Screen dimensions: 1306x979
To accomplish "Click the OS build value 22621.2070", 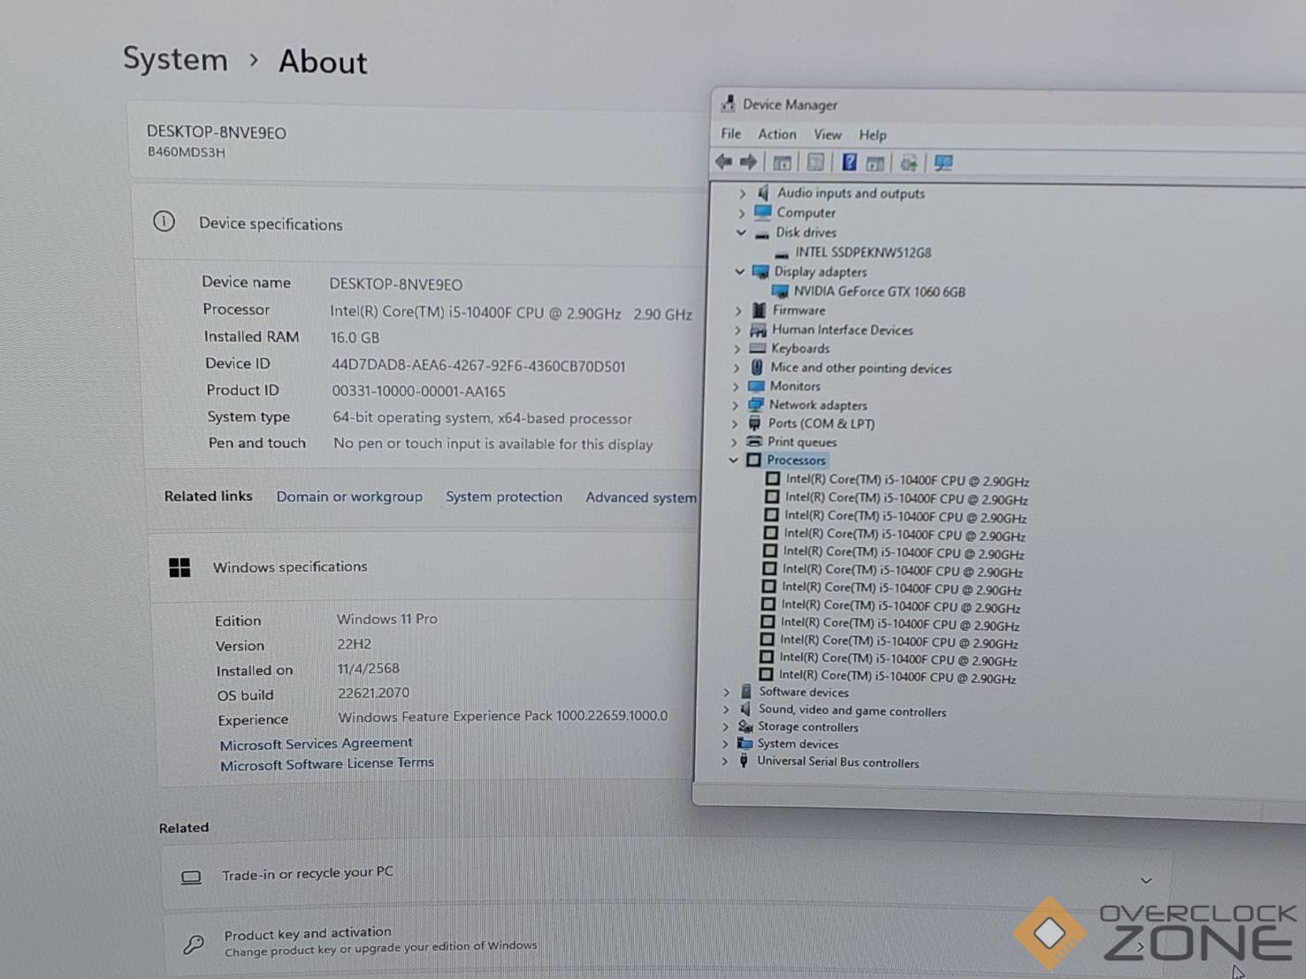I will (x=374, y=693).
